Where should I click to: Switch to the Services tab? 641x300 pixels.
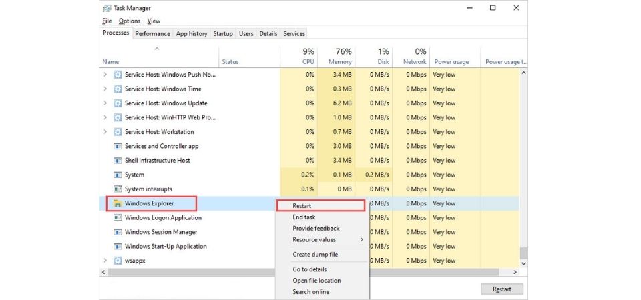(x=294, y=34)
